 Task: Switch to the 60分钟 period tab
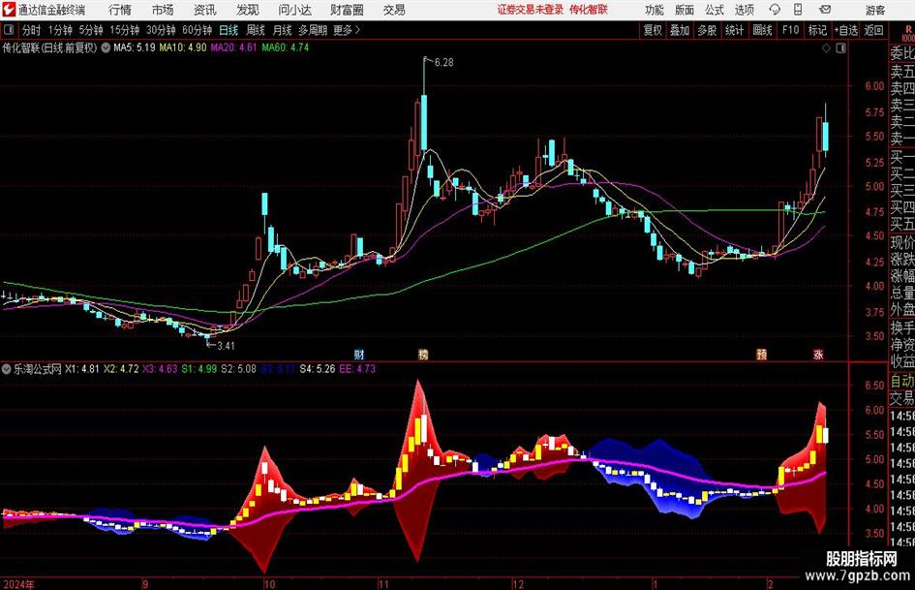(x=198, y=30)
